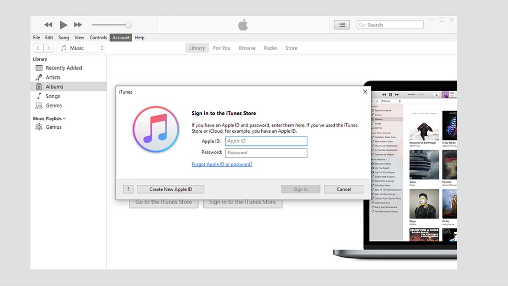Screen dimensions: 508x286
Task: Click the back navigation arrow
Action: (x=38, y=48)
